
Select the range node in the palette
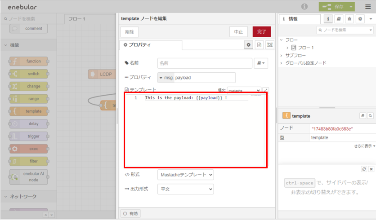28,99
